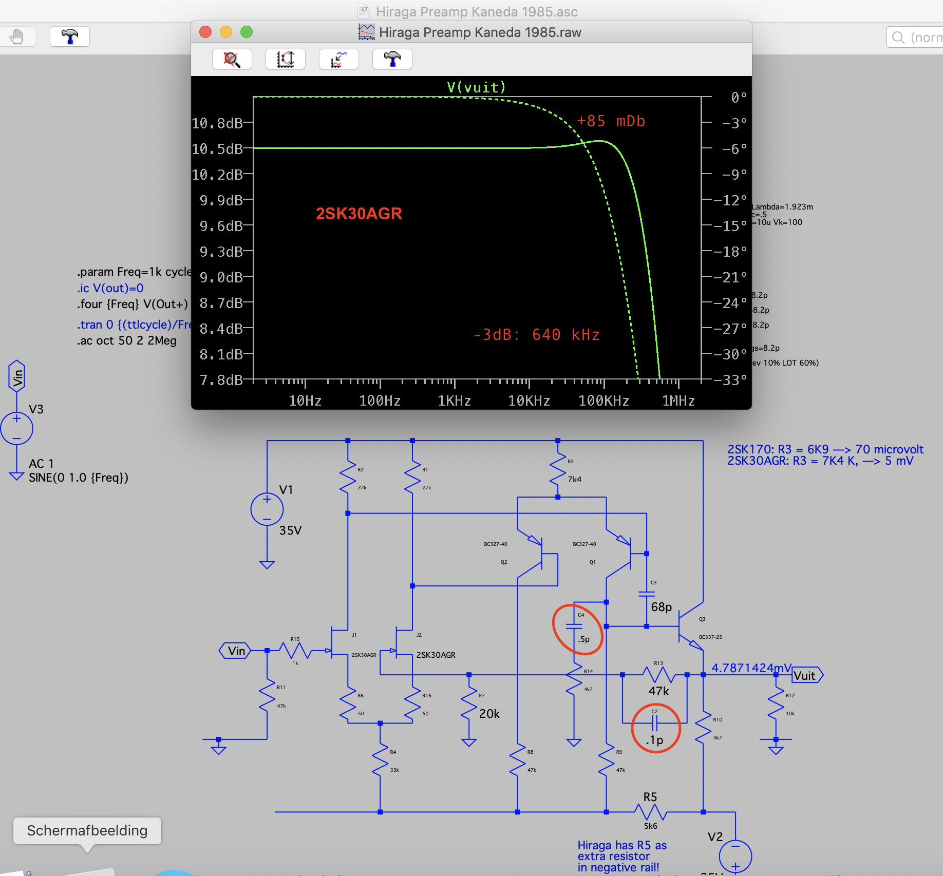Select resistor R11 47k
This screenshot has height=876, width=943.
click(267, 695)
